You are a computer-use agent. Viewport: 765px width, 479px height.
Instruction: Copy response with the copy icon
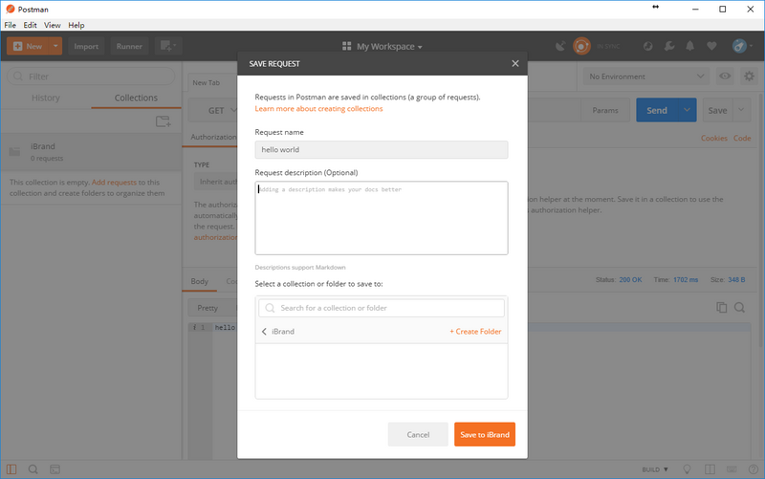click(x=722, y=307)
